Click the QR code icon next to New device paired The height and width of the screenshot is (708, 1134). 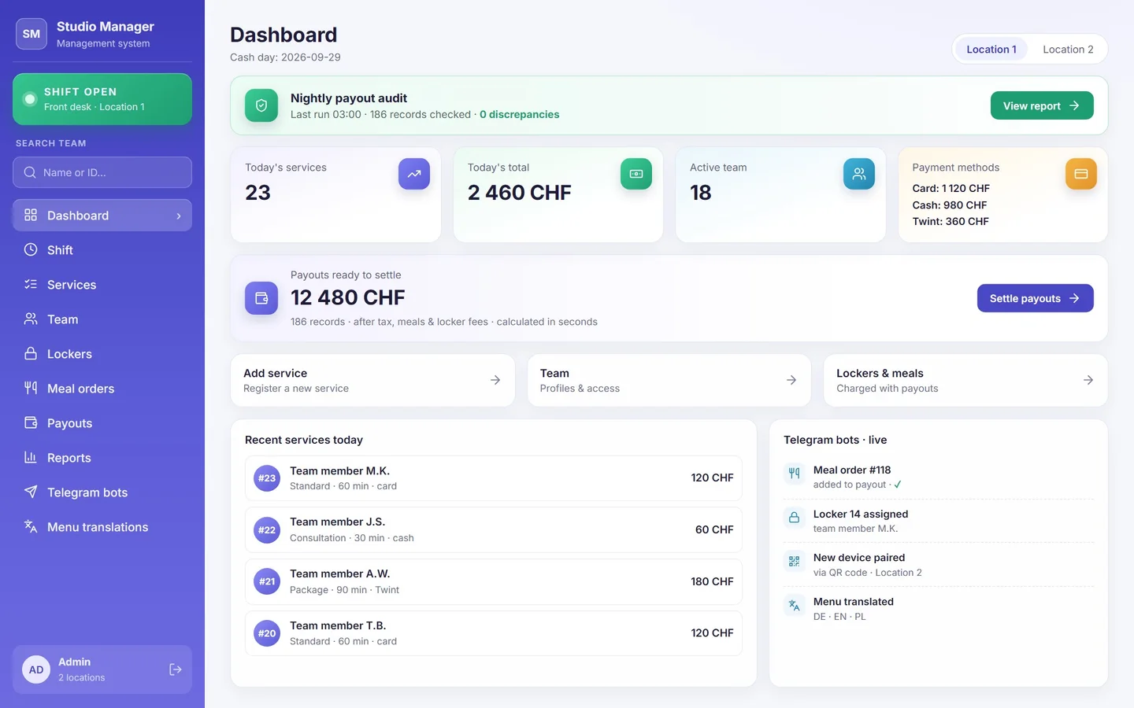[x=794, y=562]
